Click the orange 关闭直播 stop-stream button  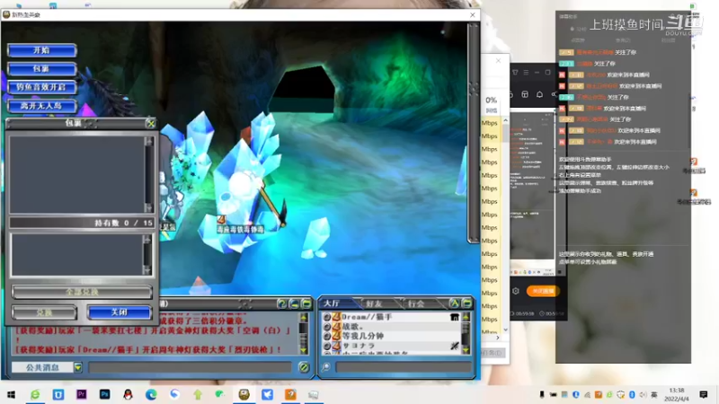[x=543, y=291]
